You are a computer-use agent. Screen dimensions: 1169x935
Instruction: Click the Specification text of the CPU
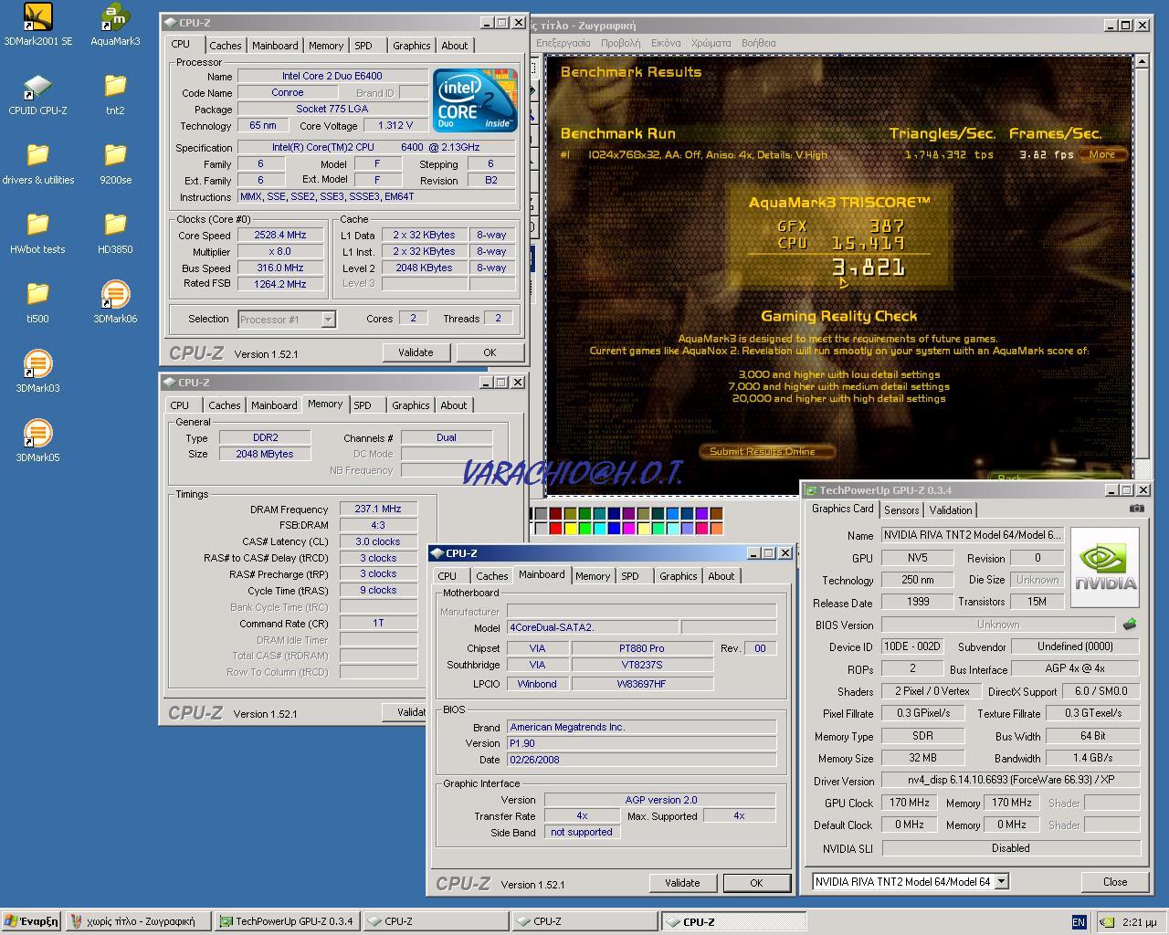tap(376, 148)
